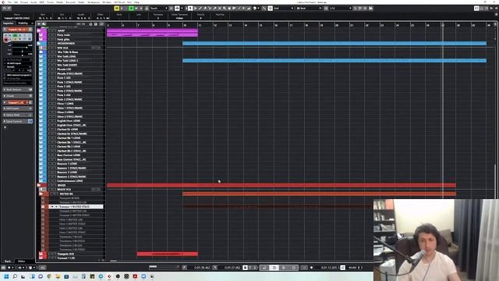Select the purple Harp clip
Viewport: 499px width, 281px height.
152,33
